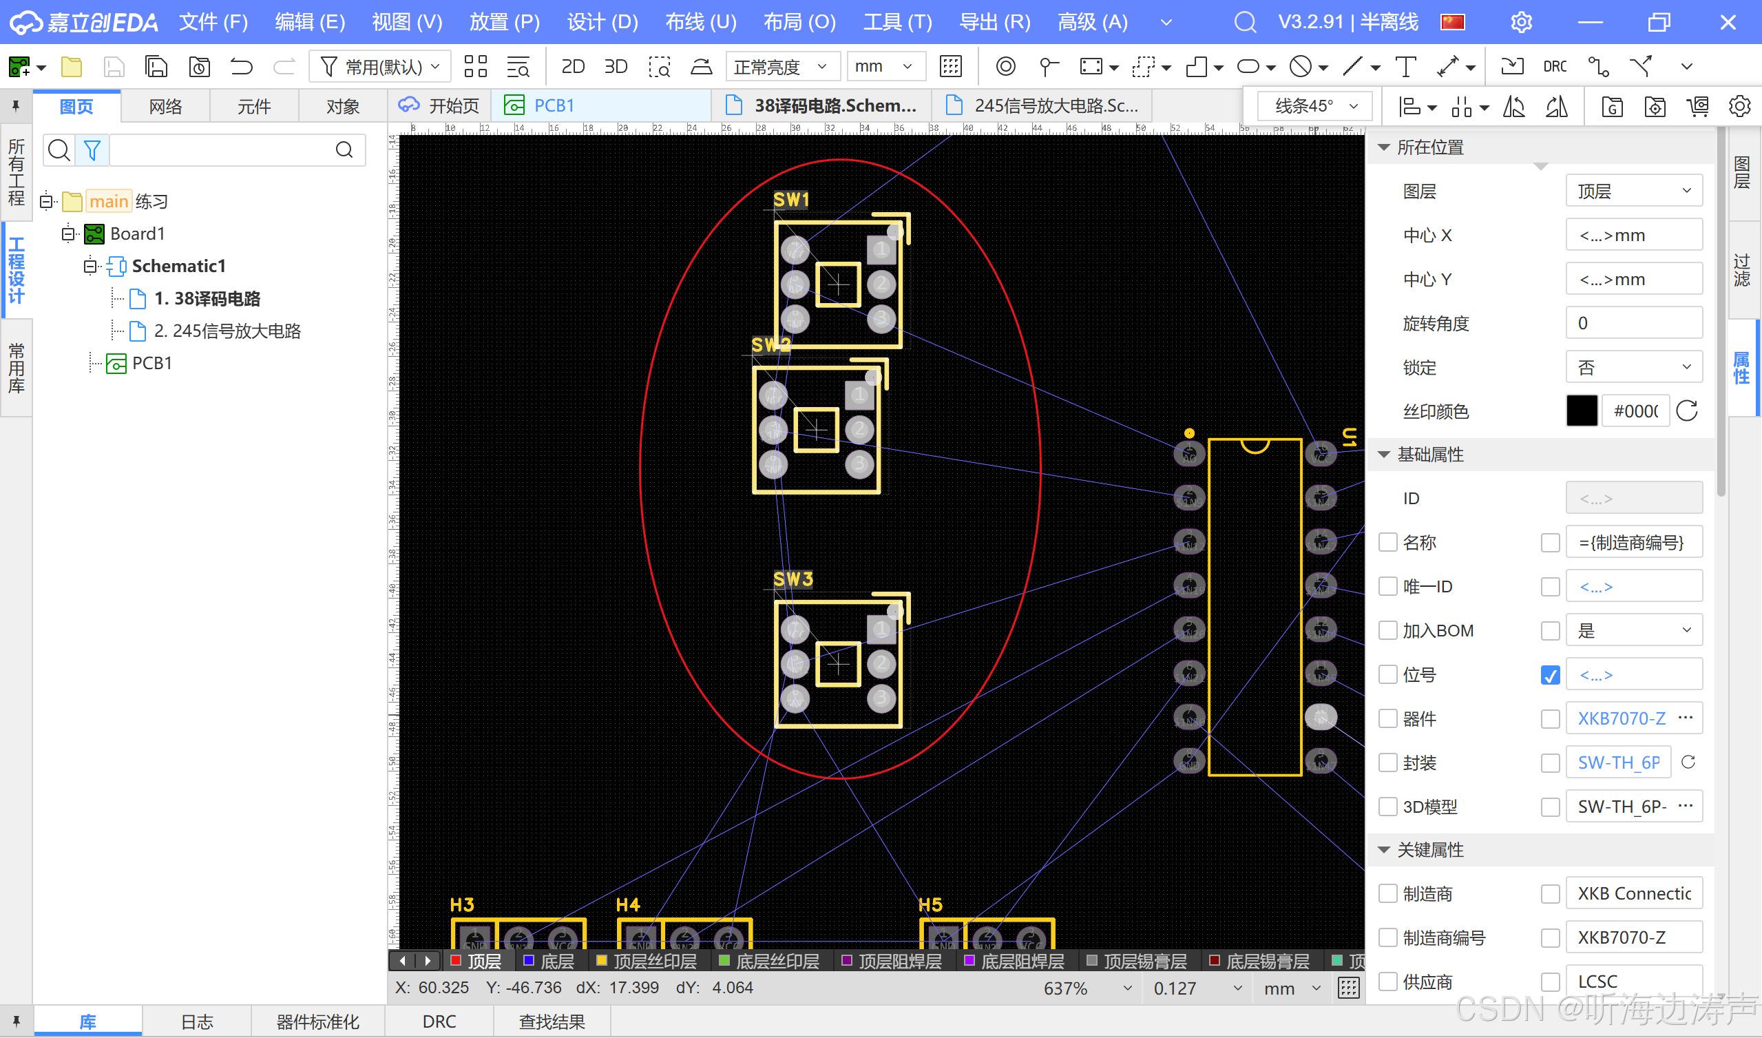Switch to 3D view

point(616,67)
